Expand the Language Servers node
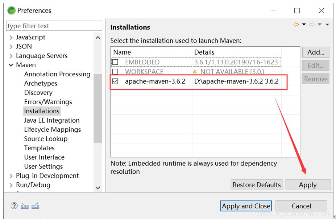This screenshot has height=220, width=336. (x=11, y=56)
